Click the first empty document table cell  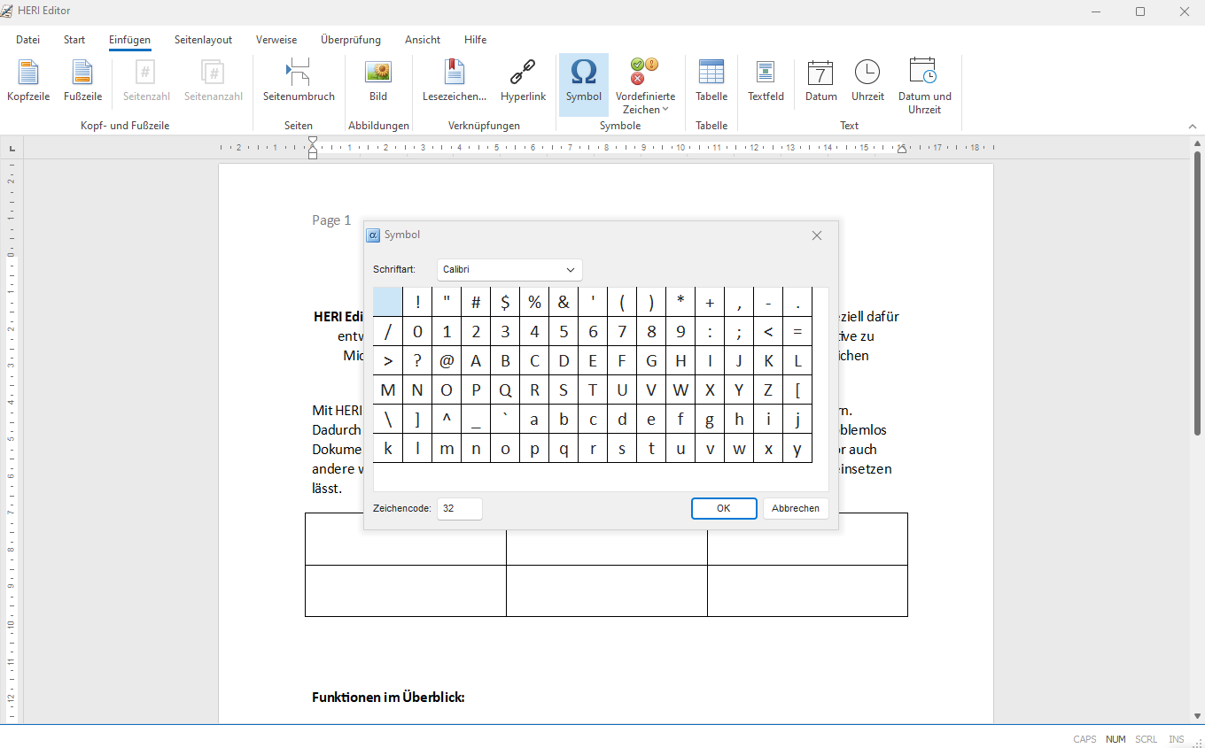406,539
